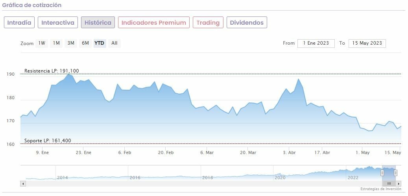Select the Histórica tab
The image size is (408, 196).
pos(98,22)
